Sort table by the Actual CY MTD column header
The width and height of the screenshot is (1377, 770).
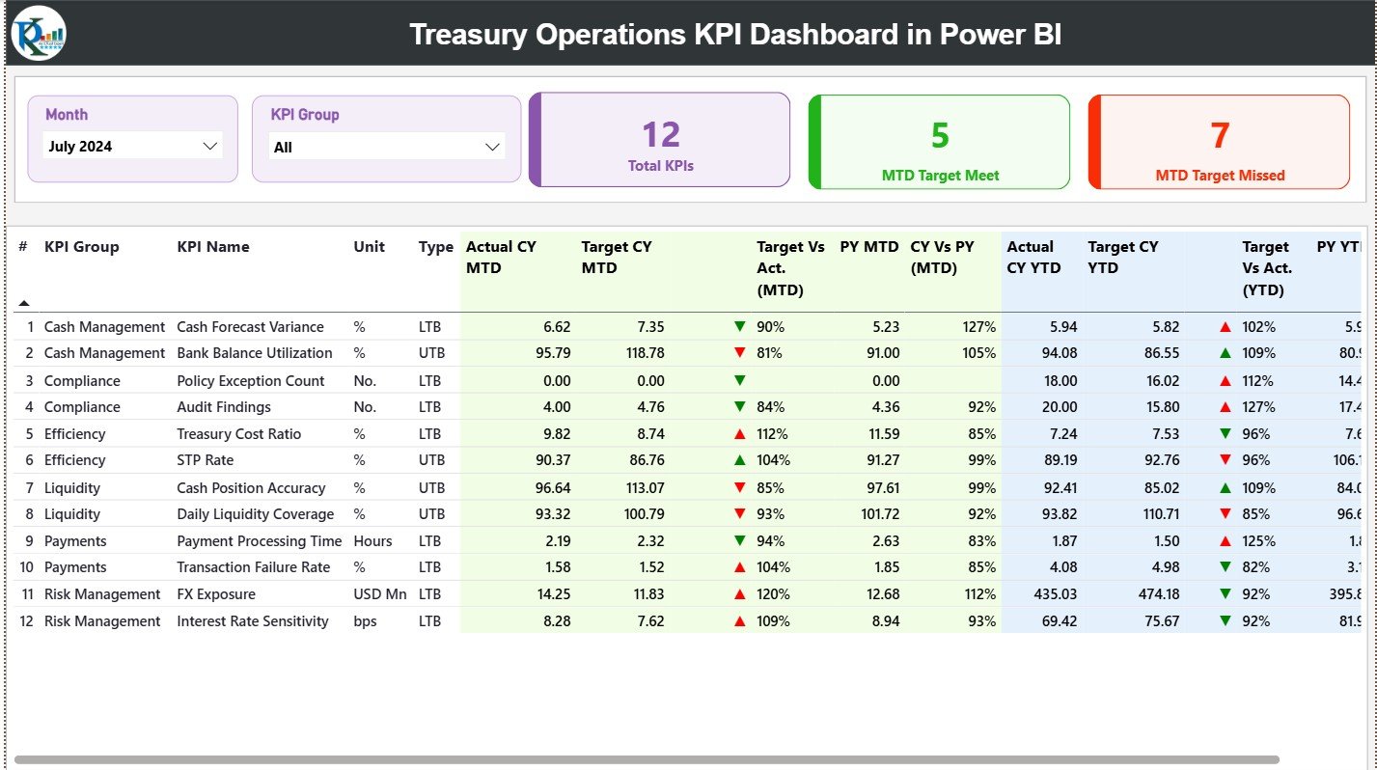500,257
